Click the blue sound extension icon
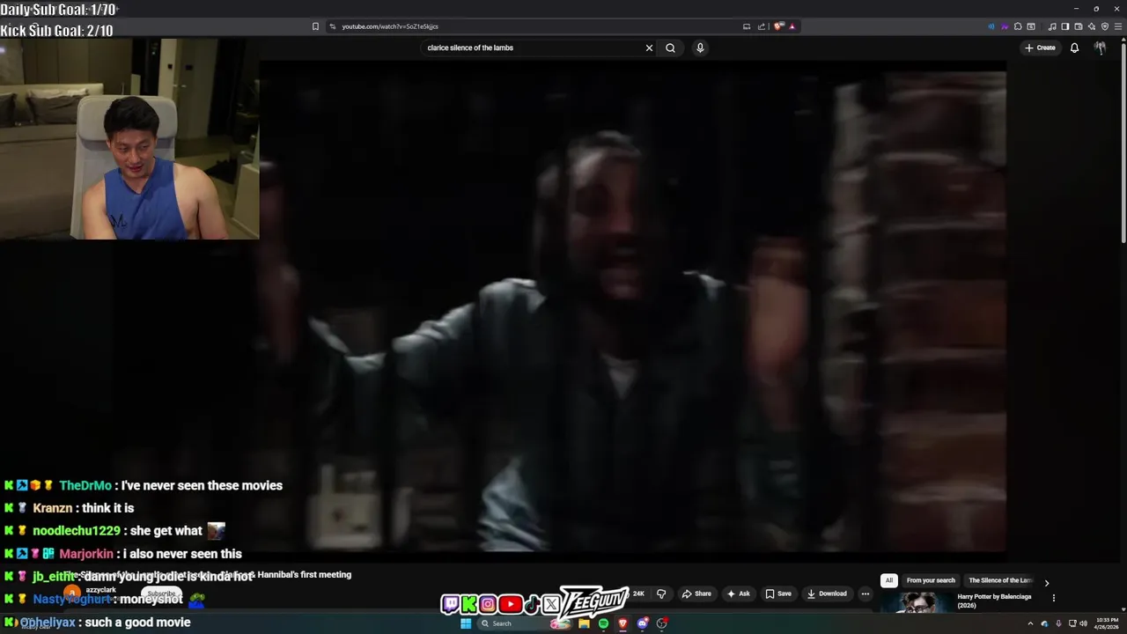The width and height of the screenshot is (1127, 634). [991, 26]
